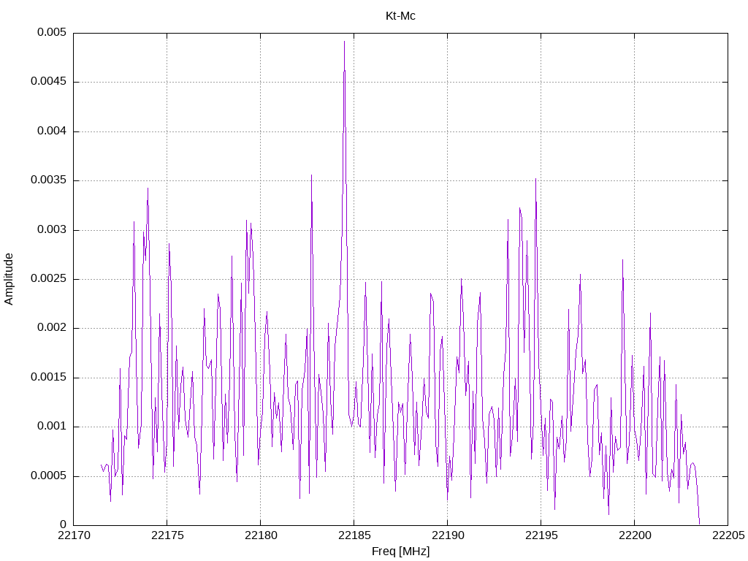This screenshot has height=561, width=748.
Task: Click the y-axis tick label 0.0025
Action: pos(48,279)
